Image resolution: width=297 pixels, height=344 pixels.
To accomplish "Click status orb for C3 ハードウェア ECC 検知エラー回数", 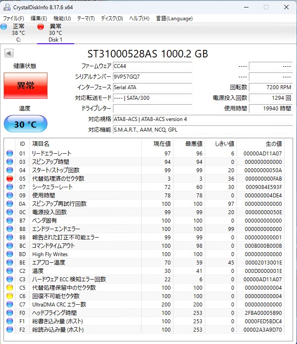I will (x=10, y=279).
